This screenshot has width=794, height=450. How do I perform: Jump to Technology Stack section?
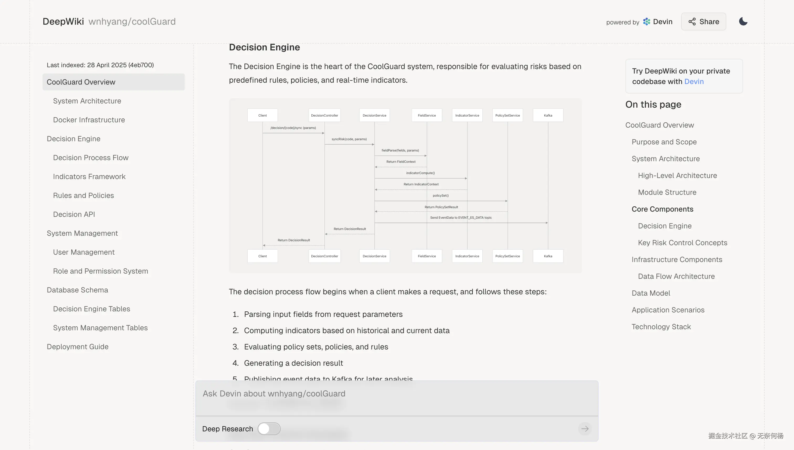tap(661, 327)
